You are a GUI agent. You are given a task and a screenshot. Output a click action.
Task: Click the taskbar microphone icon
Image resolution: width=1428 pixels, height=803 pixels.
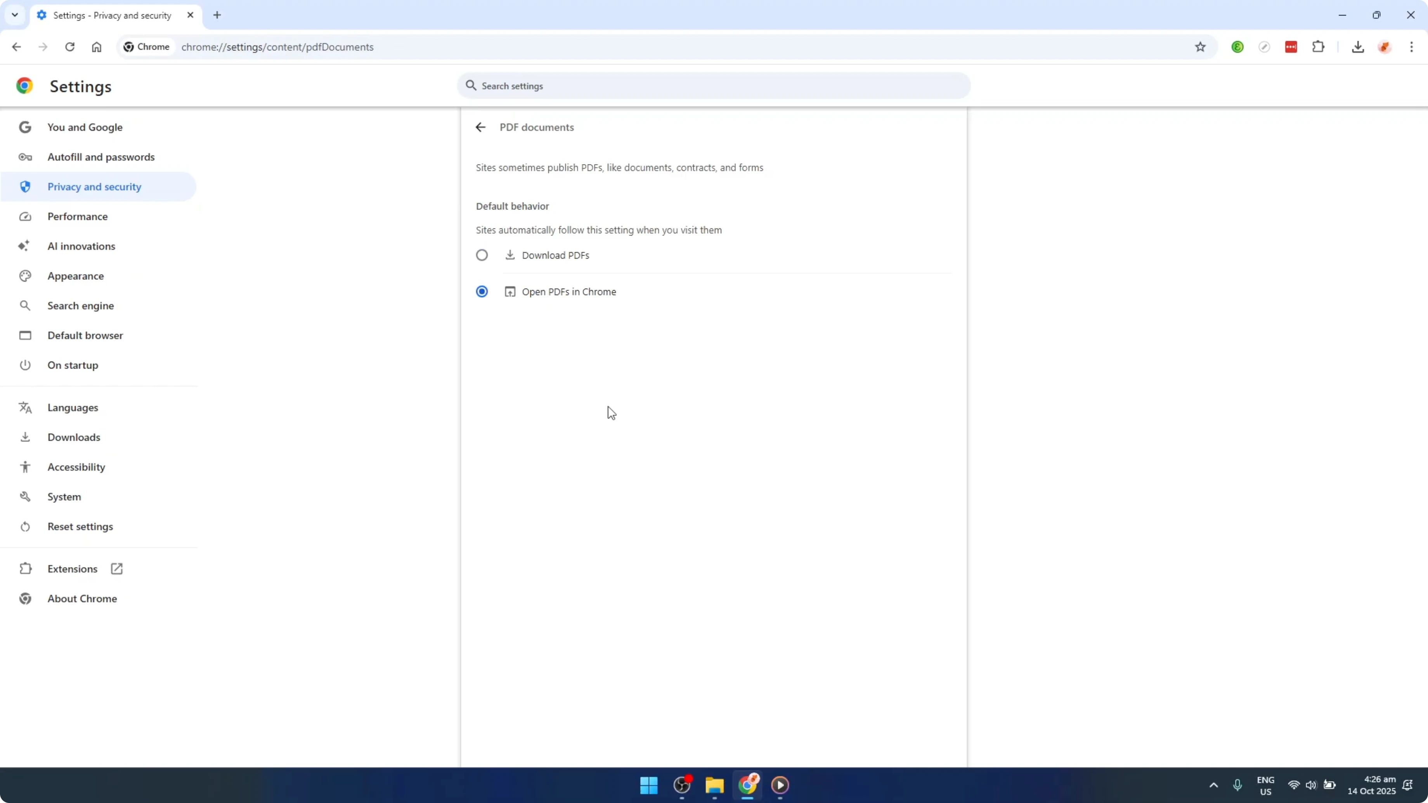[x=1237, y=785]
